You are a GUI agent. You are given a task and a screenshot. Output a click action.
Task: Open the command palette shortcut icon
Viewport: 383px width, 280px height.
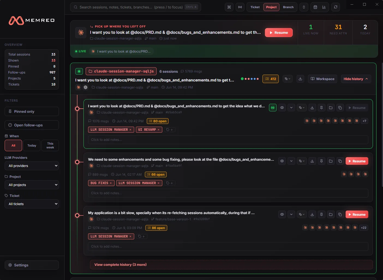[x=229, y=7]
